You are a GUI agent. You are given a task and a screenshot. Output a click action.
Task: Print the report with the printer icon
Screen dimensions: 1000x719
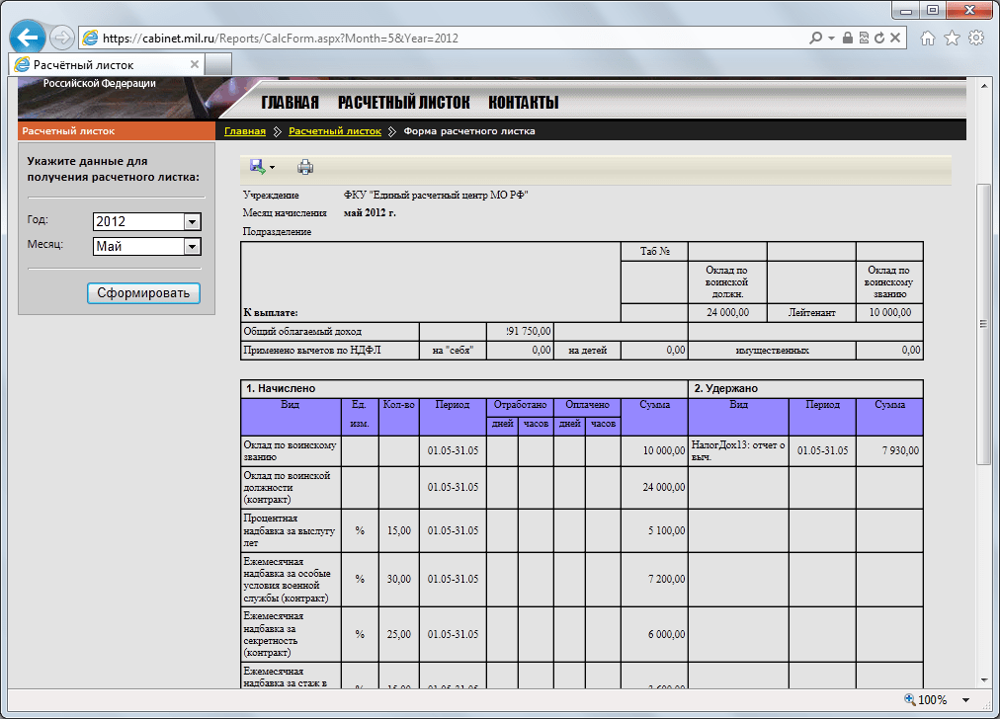[305, 167]
